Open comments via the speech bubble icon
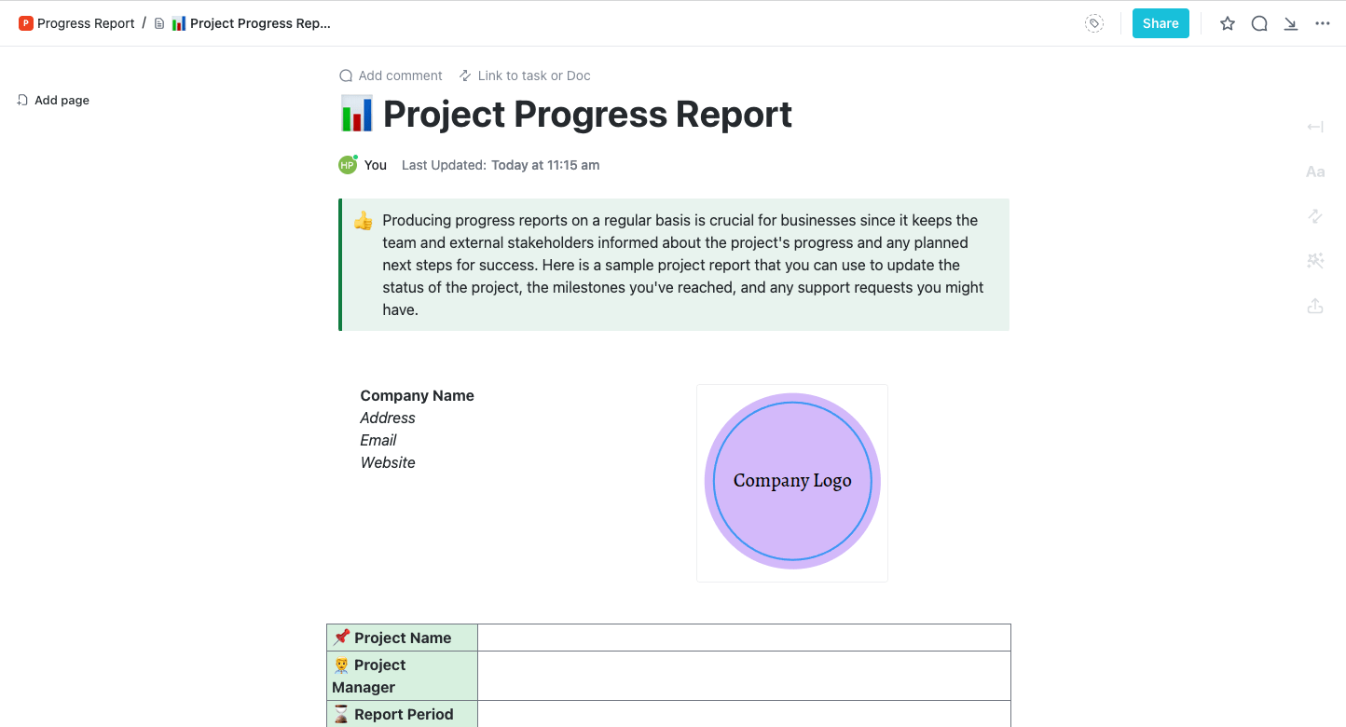Screen dimensions: 1346x727 [x=1259, y=23]
